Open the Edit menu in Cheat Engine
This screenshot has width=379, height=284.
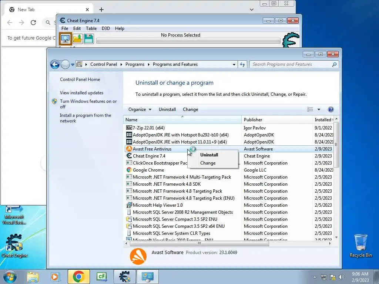[77, 28]
